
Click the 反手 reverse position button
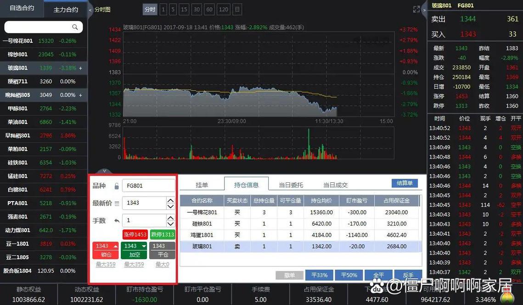pyautogui.click(x=408, y=275)
